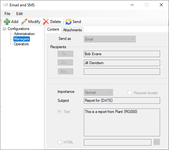Switch to the Attachments tab
Screen dimensions: 169x150
[72, 30]
